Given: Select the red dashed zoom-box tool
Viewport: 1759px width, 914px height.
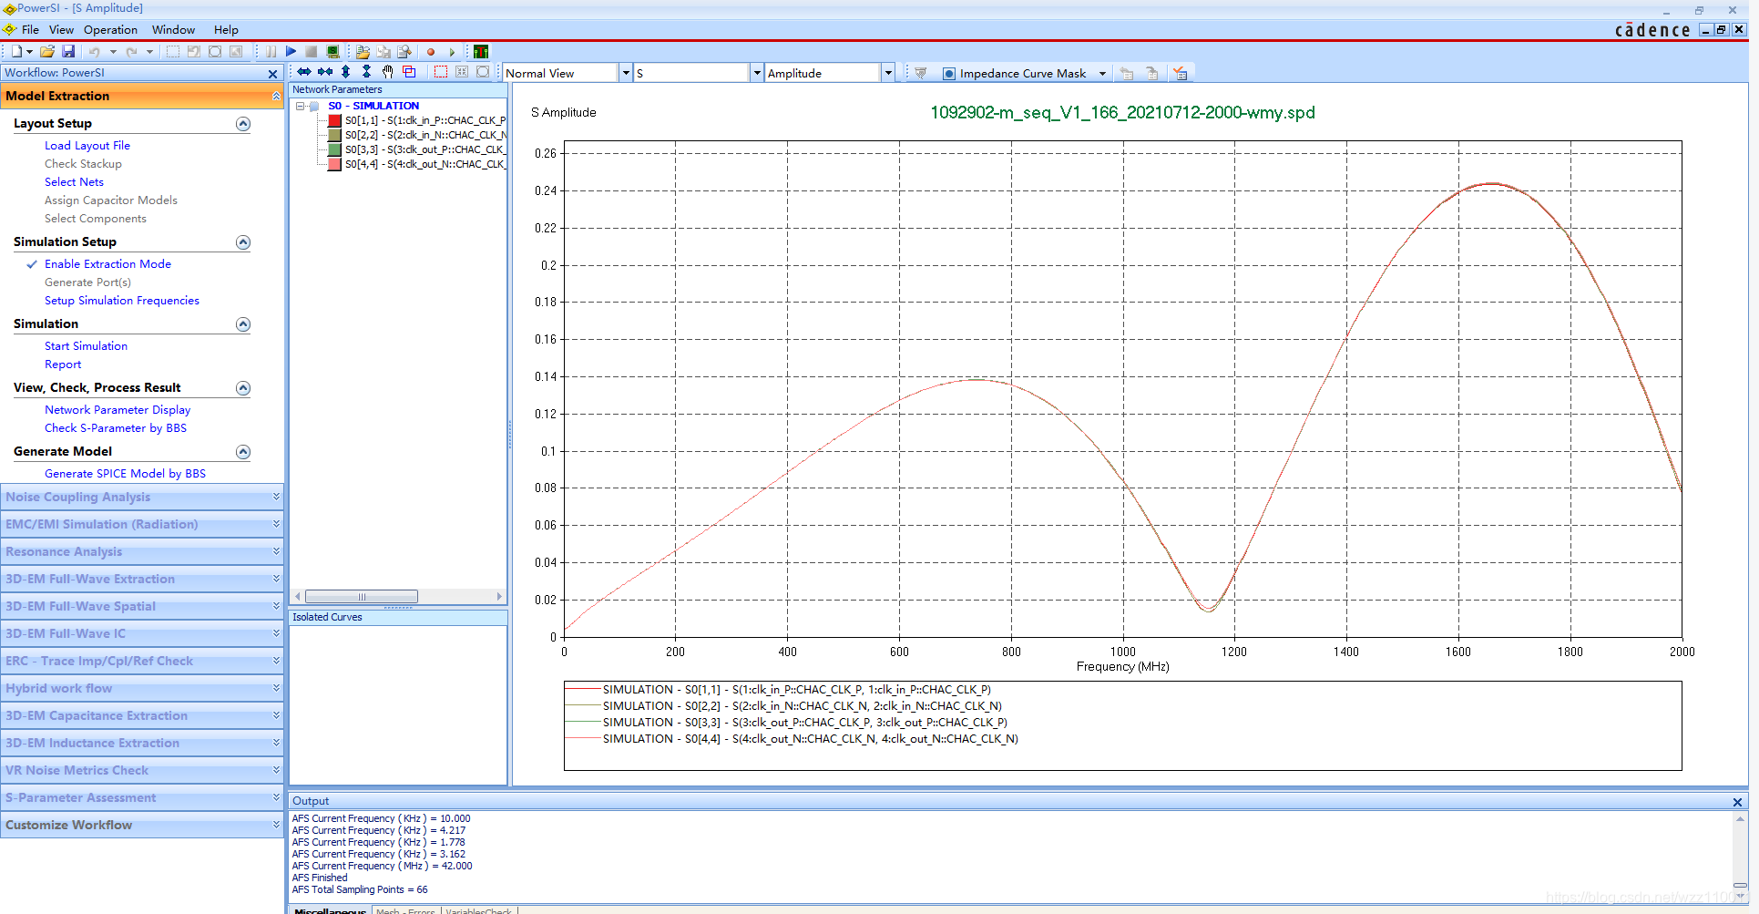Looking at the screenshot, I should click(x=441, y=72).
